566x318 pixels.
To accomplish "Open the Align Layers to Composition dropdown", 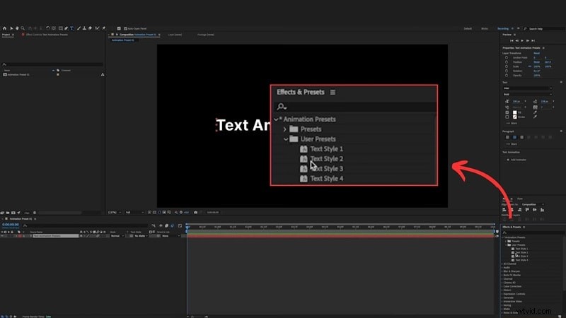I will 533,204.
